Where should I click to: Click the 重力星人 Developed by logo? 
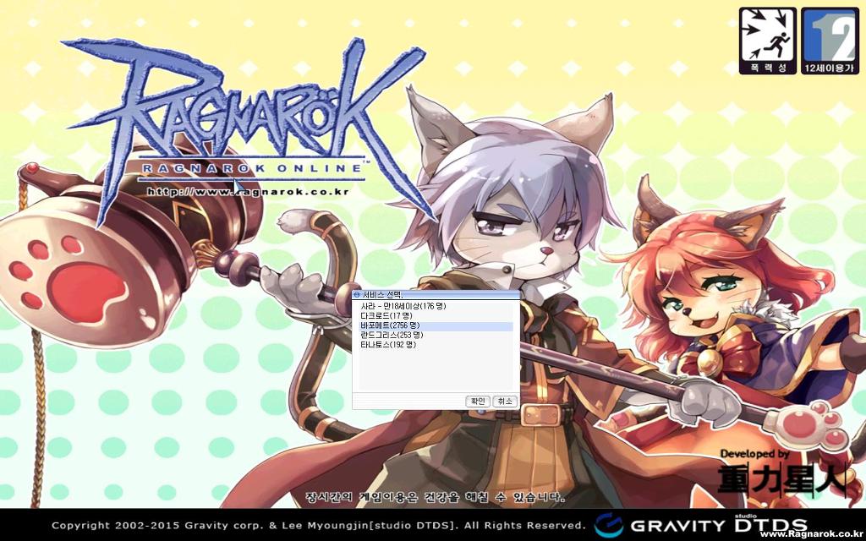pos(780,473)
